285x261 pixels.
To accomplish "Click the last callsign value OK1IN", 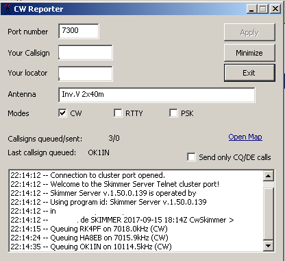I will point(99,152).
